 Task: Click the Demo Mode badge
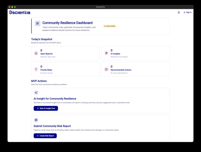click(x=110, y=26)
